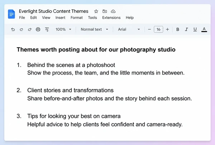Screen dimensions: 215x145
Task: Open the File menu
Action: click(22, 18)
